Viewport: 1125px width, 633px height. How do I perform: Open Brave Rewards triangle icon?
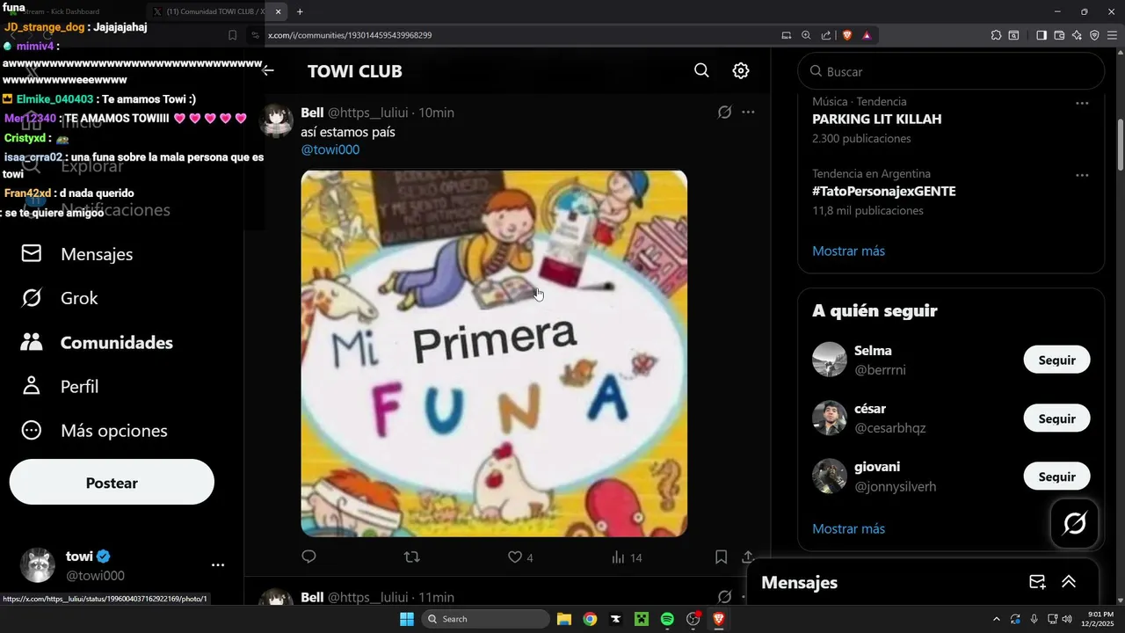[x=867, y=35]
